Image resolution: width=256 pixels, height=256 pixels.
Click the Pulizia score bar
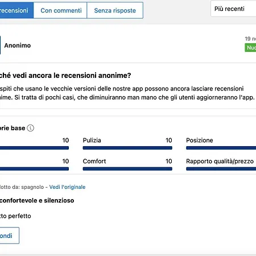click(127, 148)
